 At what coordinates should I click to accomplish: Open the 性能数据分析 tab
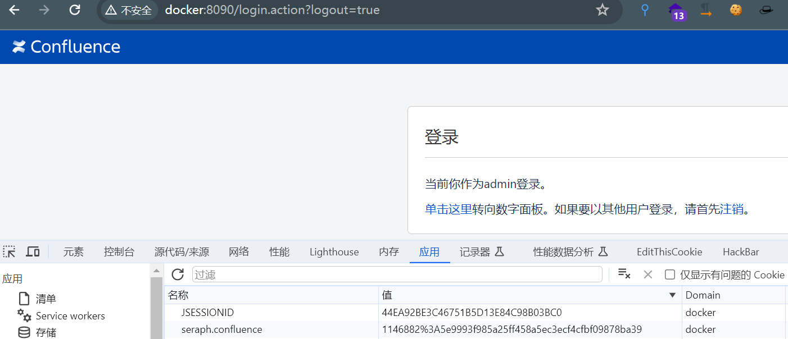(570, 252)
